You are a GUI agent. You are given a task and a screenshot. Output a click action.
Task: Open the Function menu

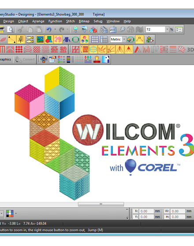(55, 21)
